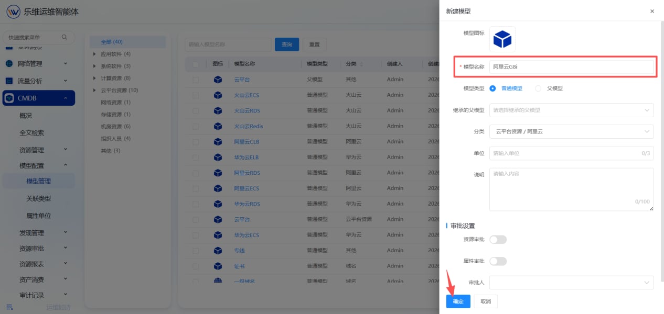Click the globe icon beside 网络管理
This screenshot has width=664, height=314.
[9, 64]
